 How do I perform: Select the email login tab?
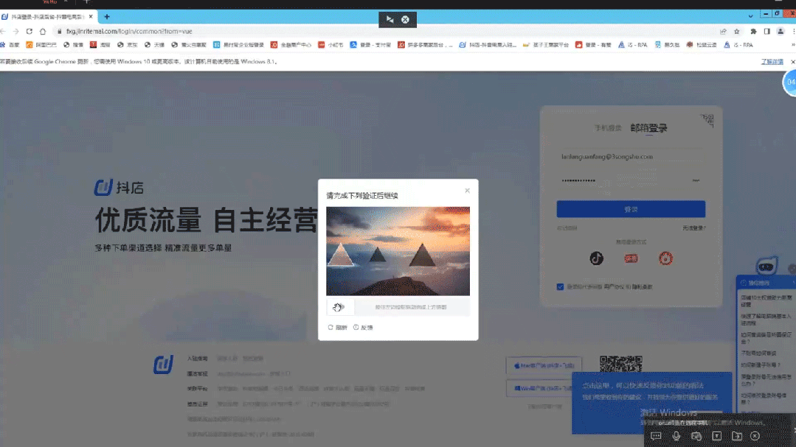[x=648, y=128]
